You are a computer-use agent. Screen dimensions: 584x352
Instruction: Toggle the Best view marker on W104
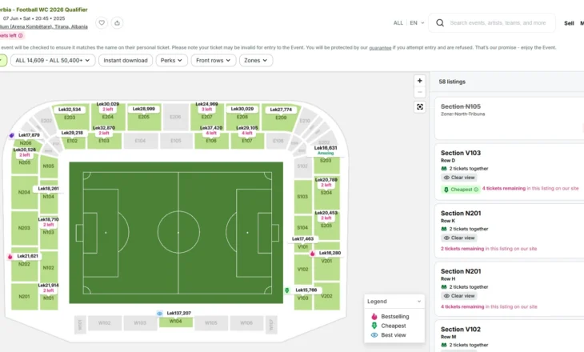[160, 314]
